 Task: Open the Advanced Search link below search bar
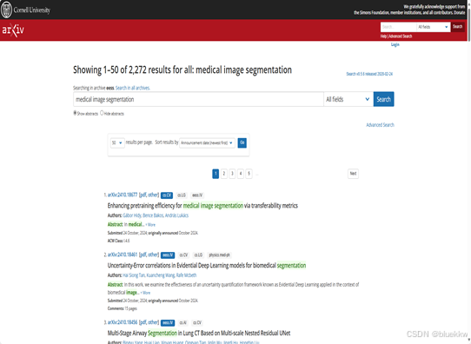(380, 125)
